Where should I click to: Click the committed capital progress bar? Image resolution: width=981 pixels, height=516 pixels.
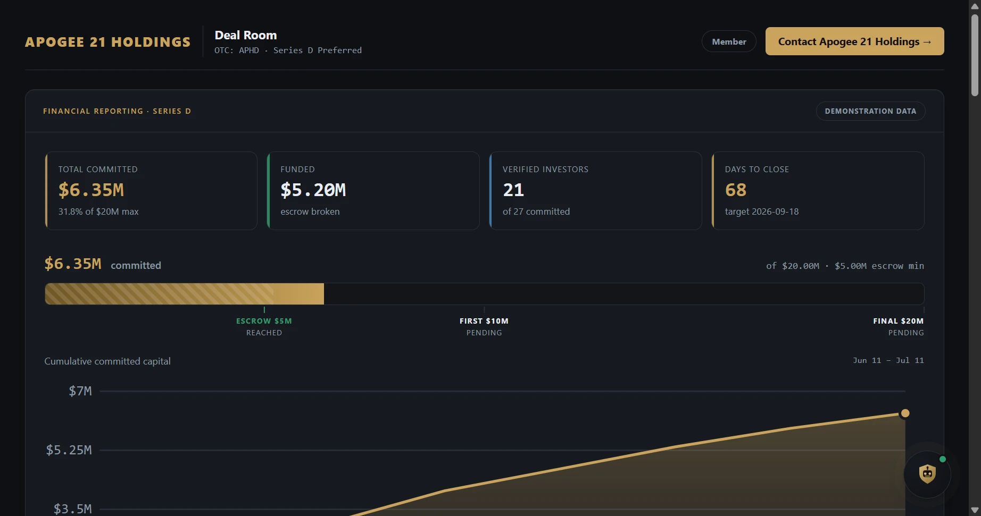click(x=485, y=294)
